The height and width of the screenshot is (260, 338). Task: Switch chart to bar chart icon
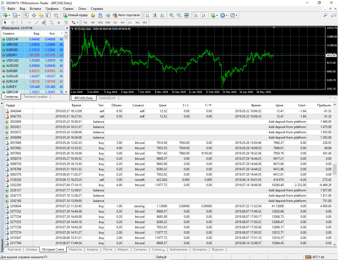(148, 15)
